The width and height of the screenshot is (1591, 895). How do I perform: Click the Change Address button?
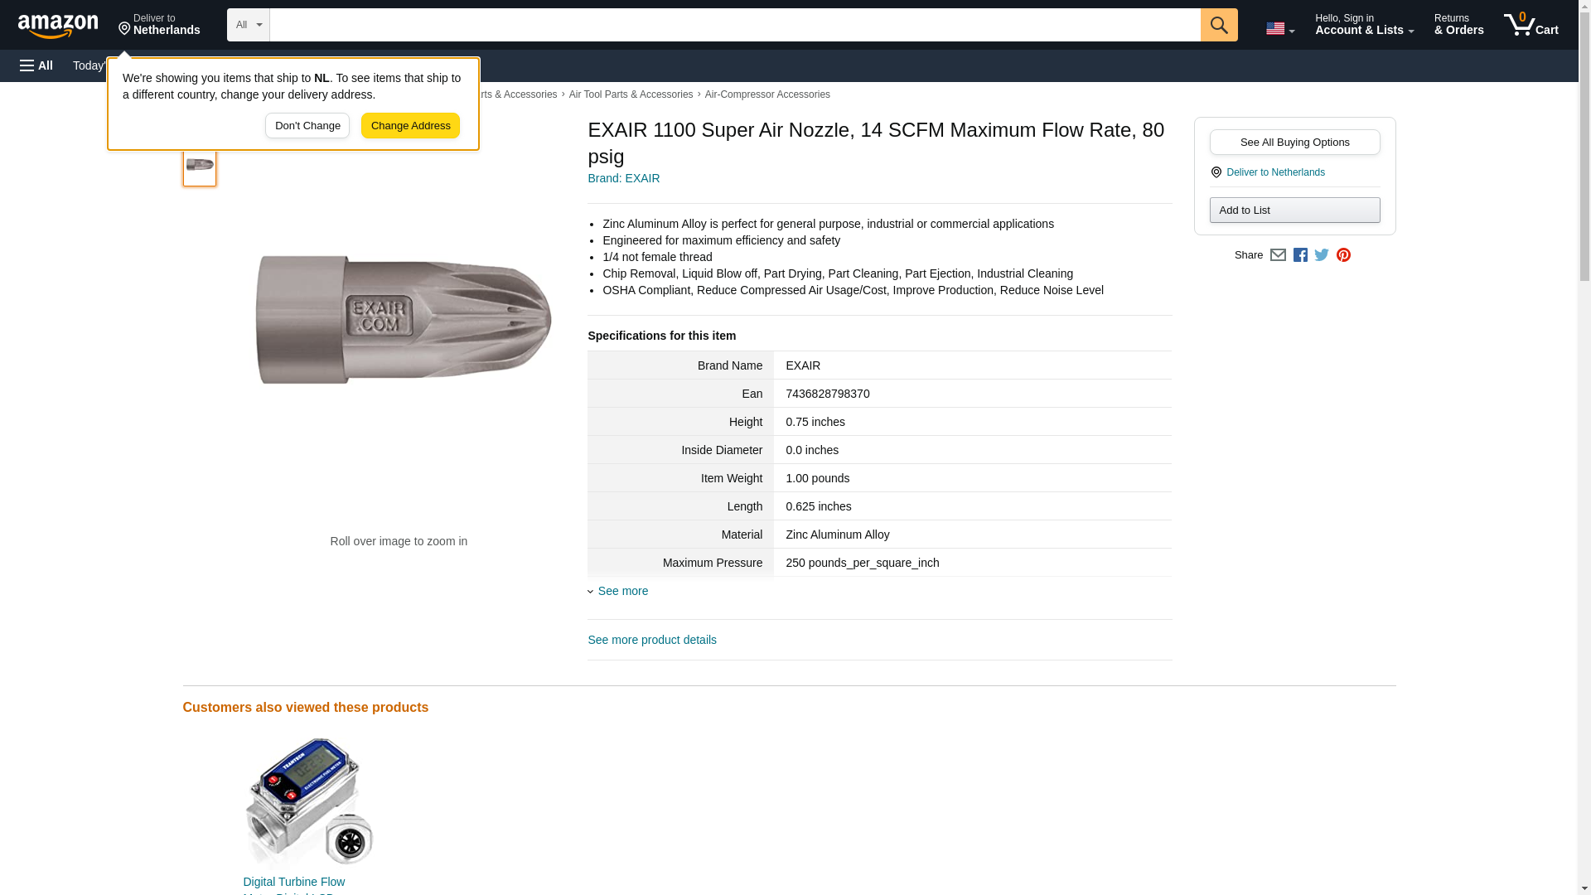[410, 126]
